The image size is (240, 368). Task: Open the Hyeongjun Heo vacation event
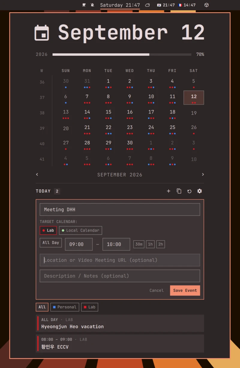pyautogui.click(x=120, y=323)
